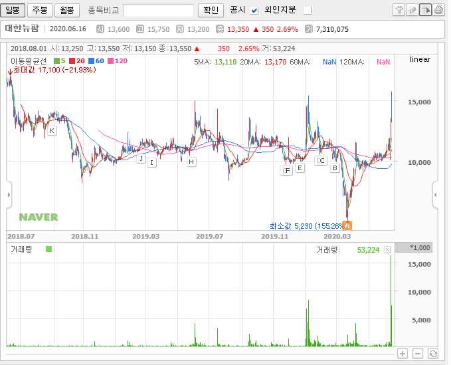Viewport: 451px width, 365px height.
Task: Click the 최대값 17,100 maximum label
Action: pos(54,70)
